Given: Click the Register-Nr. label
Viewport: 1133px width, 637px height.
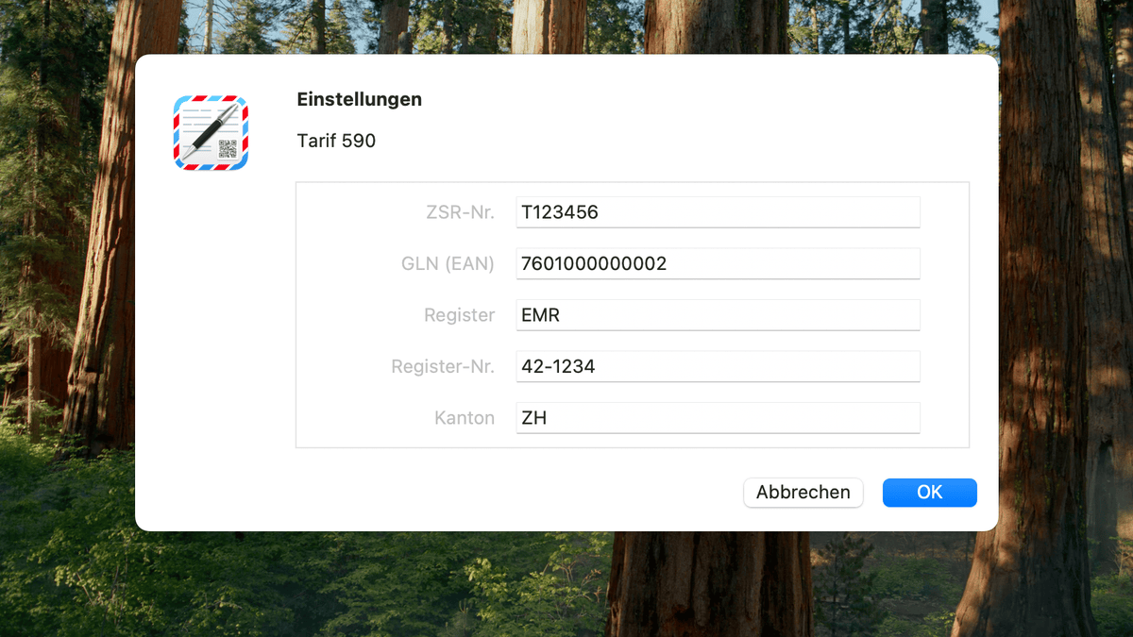Looking at the screenshot, I should point(444,366).
